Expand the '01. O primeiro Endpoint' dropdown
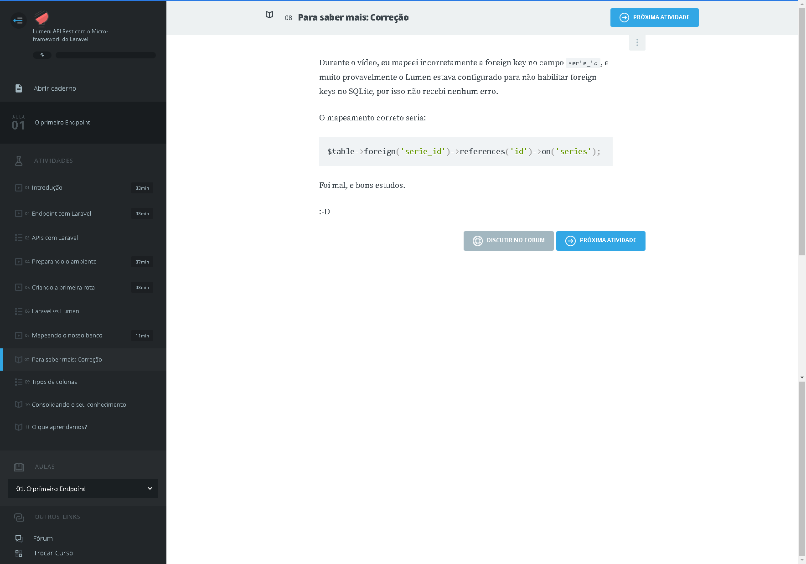806x564 pixels. [x=83, y=489]
